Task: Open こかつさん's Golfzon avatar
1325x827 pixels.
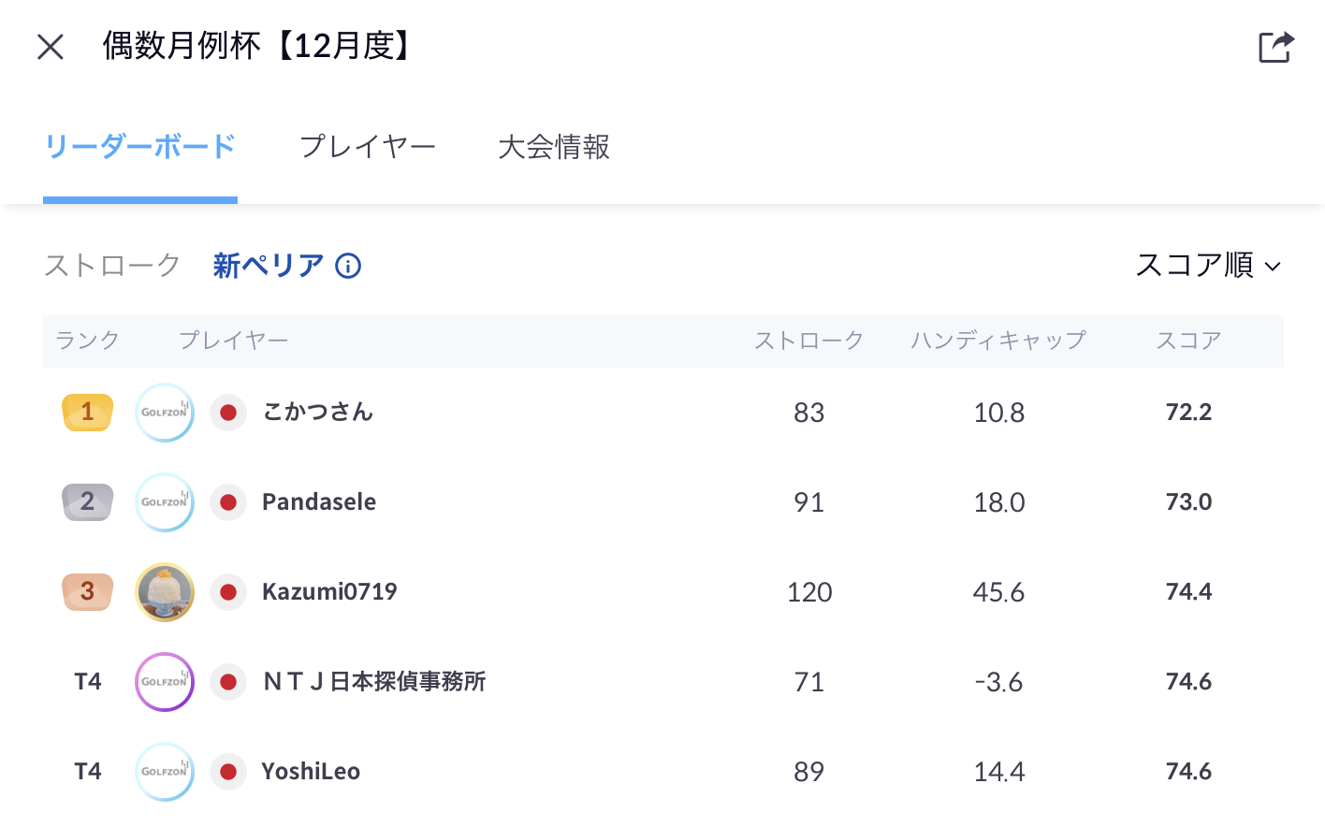Action: click(x=165, y=413)
